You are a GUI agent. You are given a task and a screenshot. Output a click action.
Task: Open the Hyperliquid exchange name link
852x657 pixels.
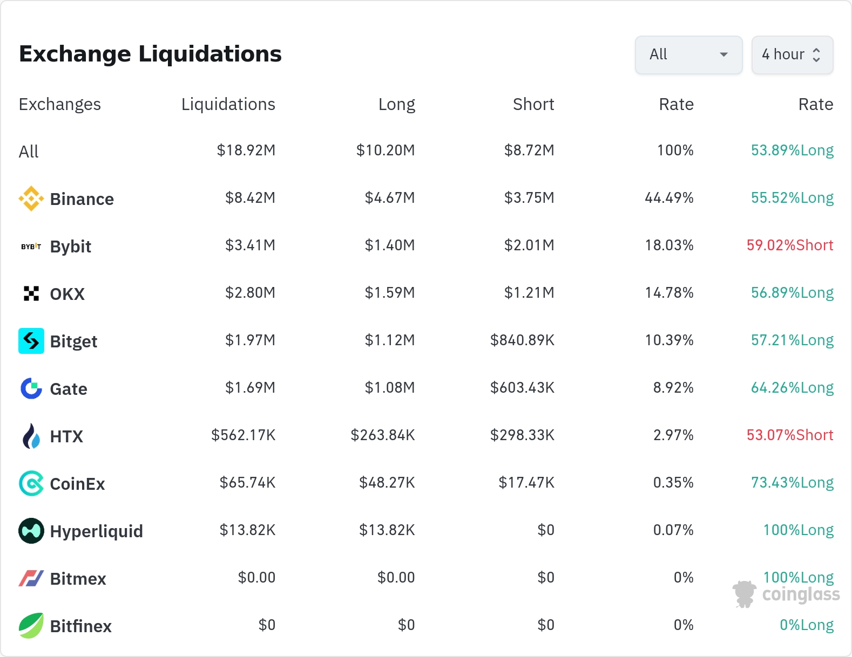[96, 531]
